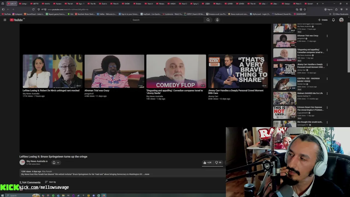
Task: Play Robert De Niro unhinged rant endscreen video
Action: click(x=52, y=71)
